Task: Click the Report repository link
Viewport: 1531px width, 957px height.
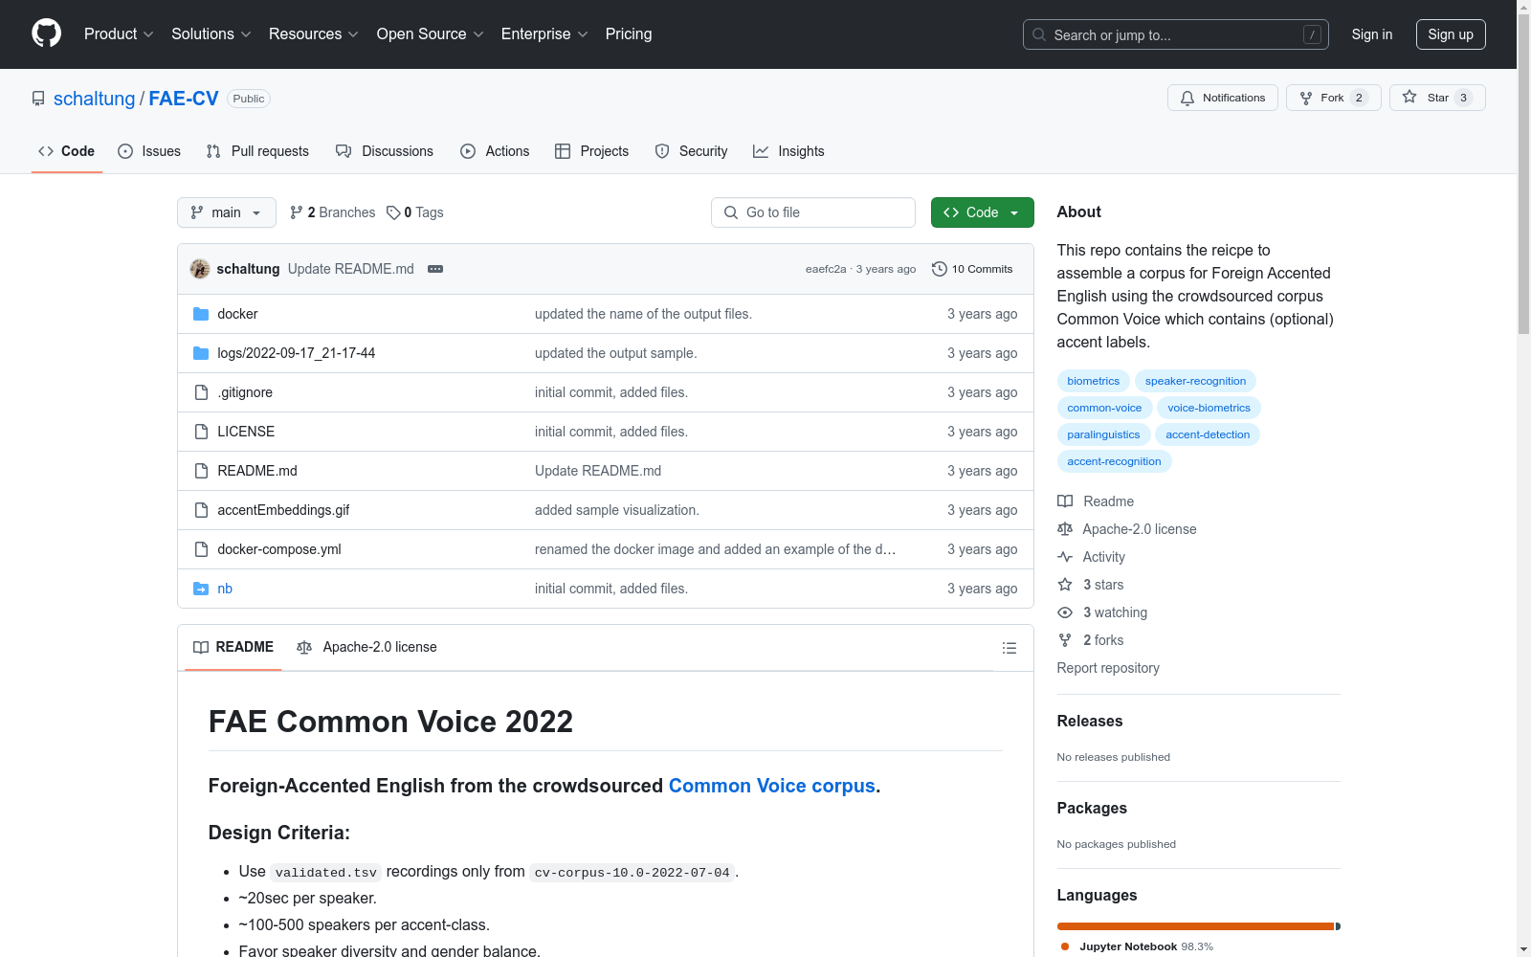Action: (1108, 668)
